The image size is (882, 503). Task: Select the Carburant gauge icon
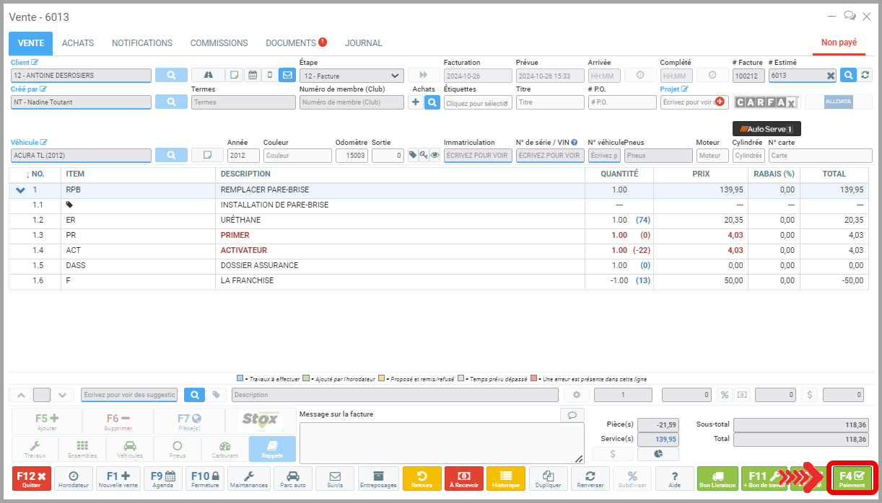[224, 449]
